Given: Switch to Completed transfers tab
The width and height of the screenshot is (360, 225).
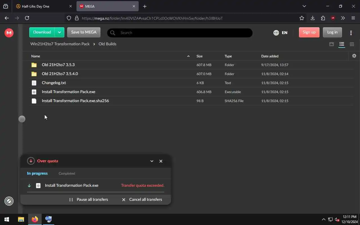Looking at the screenshot, I should coord(67,174).
